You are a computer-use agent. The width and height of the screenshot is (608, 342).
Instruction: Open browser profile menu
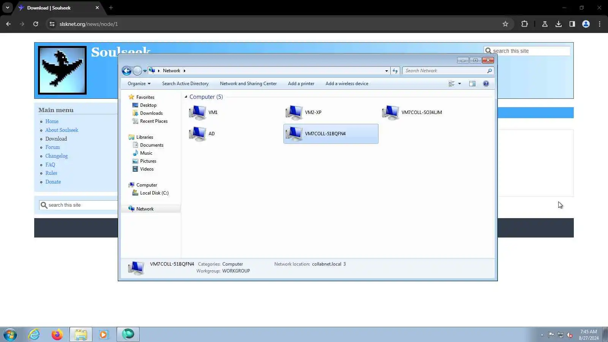[x=586, y=24]
